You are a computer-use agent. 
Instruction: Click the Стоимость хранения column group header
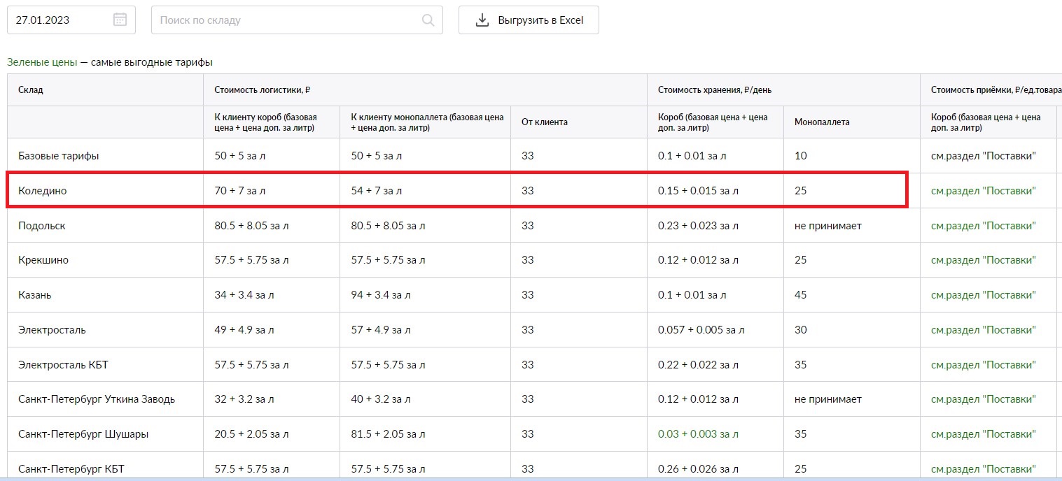(x=714, y=90)
